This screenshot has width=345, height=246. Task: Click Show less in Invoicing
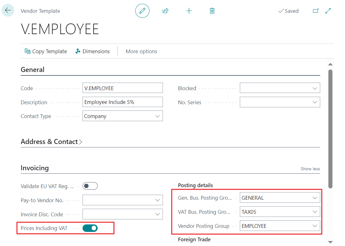click(x=310, y=169)
